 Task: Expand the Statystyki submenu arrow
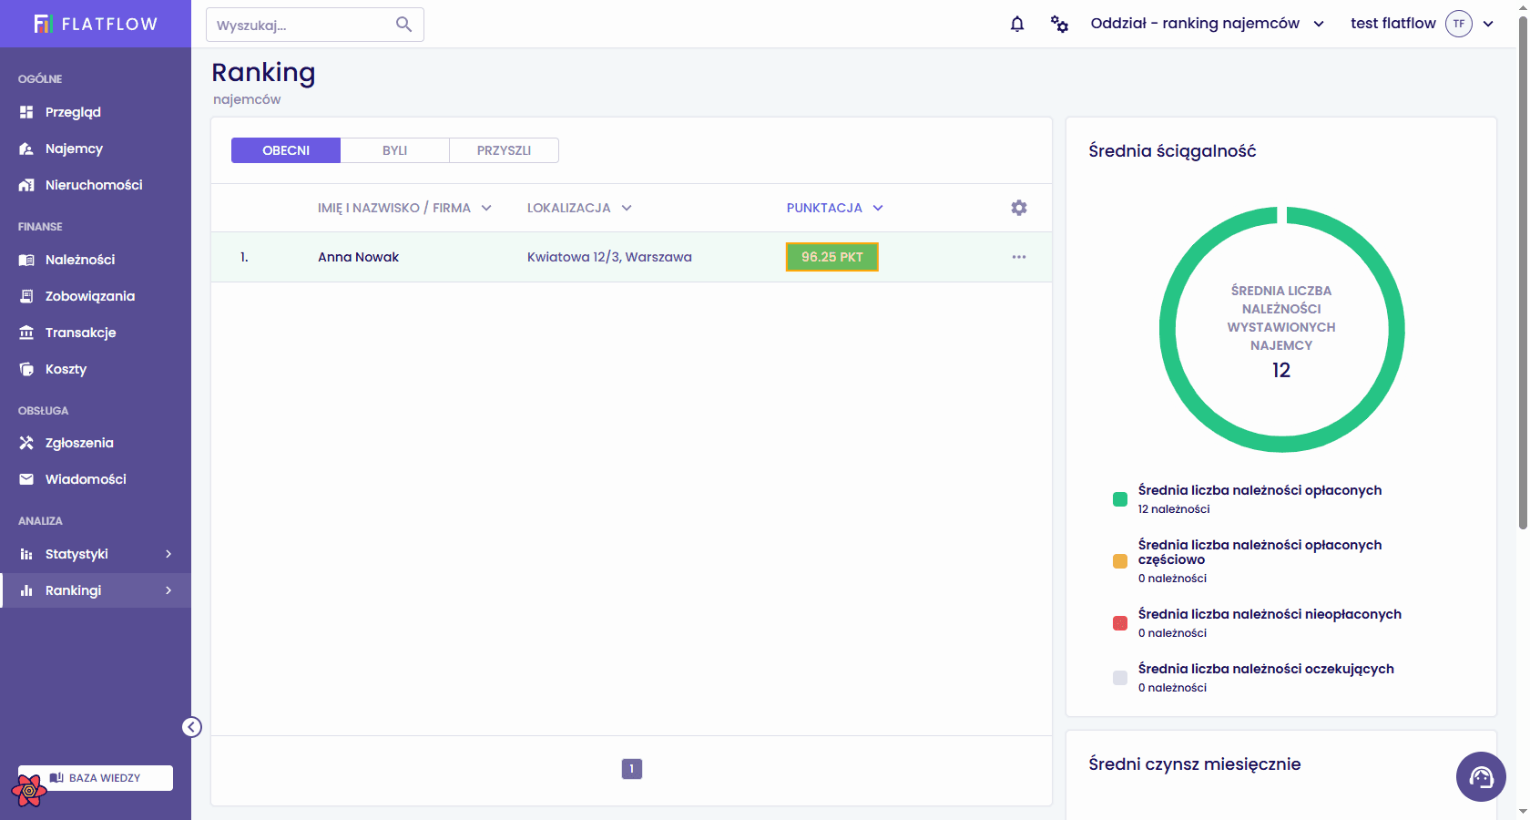click(168, 554)
